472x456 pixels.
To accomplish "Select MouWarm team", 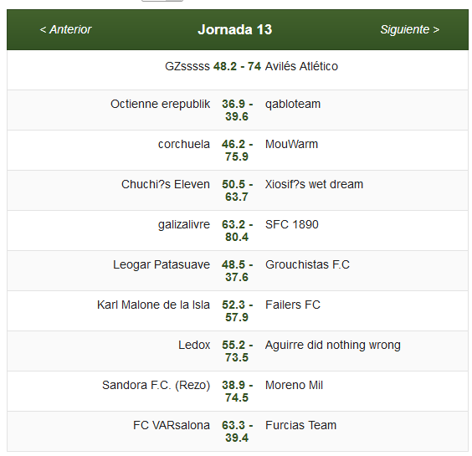I will tap(291, 144).
